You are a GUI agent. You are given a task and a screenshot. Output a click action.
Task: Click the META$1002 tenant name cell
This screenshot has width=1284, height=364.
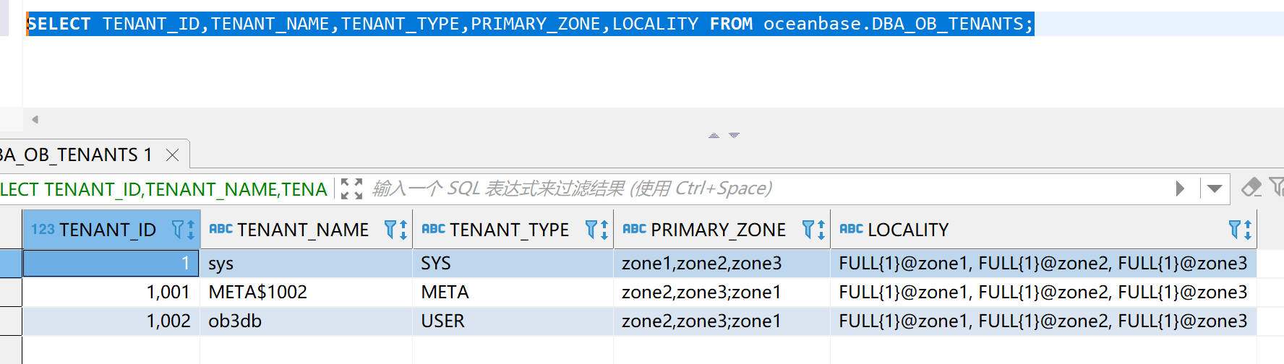coord(257,292)
